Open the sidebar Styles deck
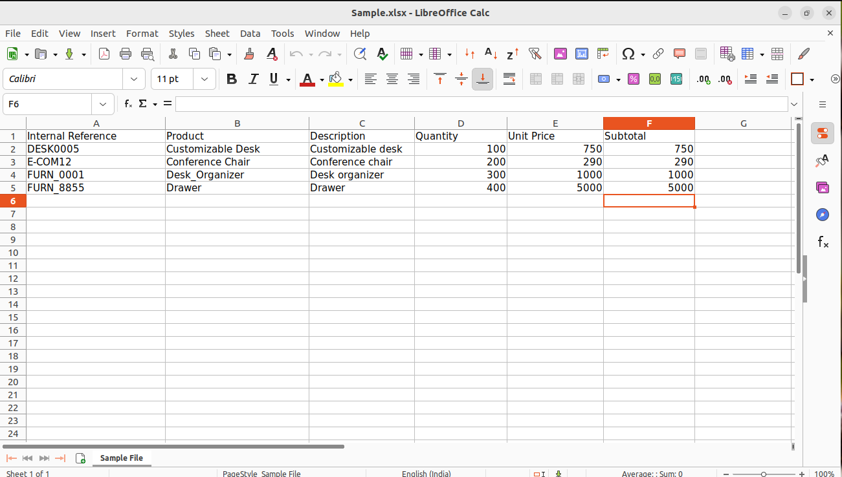Image resolution: width=842 pixels, height=477 pixels. pos(823,160)
